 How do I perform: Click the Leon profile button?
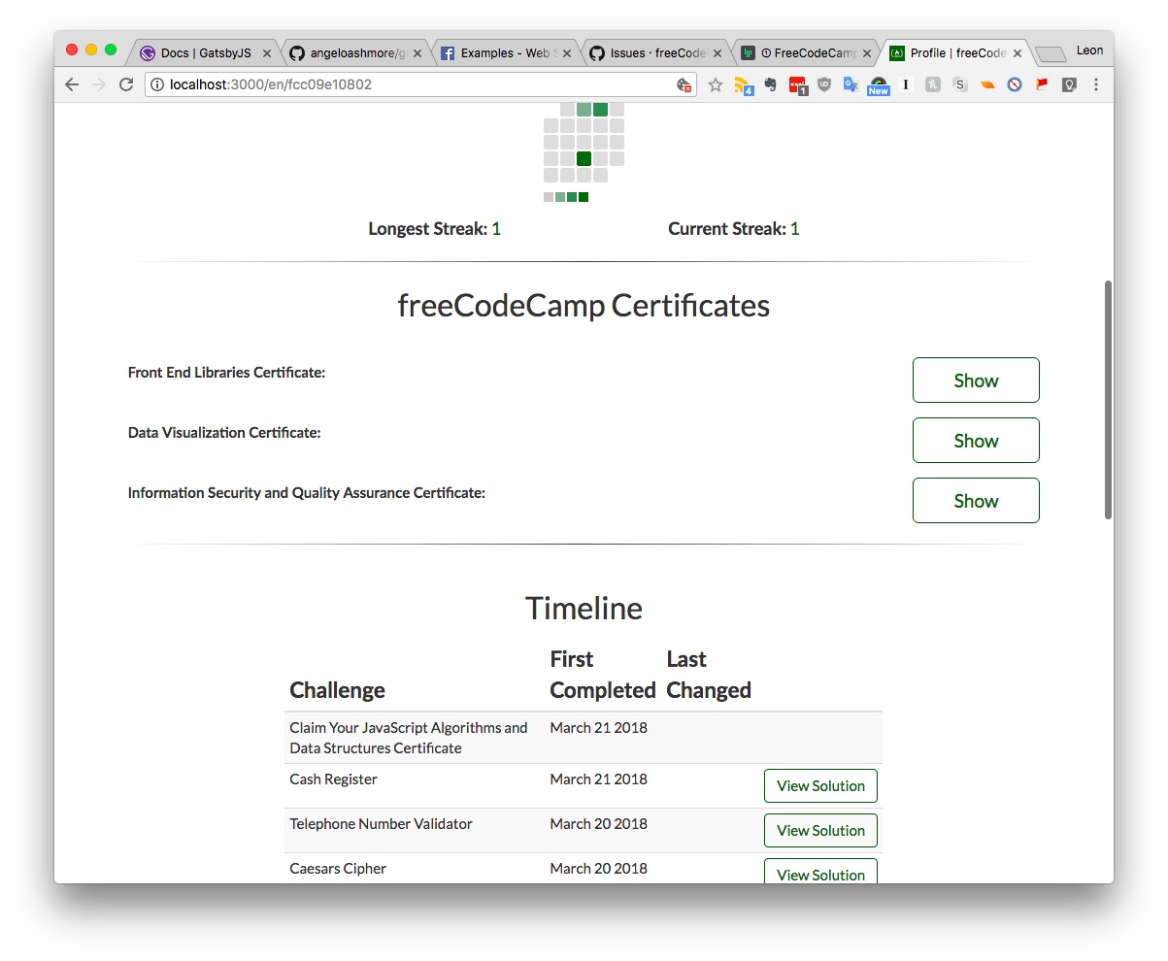[1089, 50]
